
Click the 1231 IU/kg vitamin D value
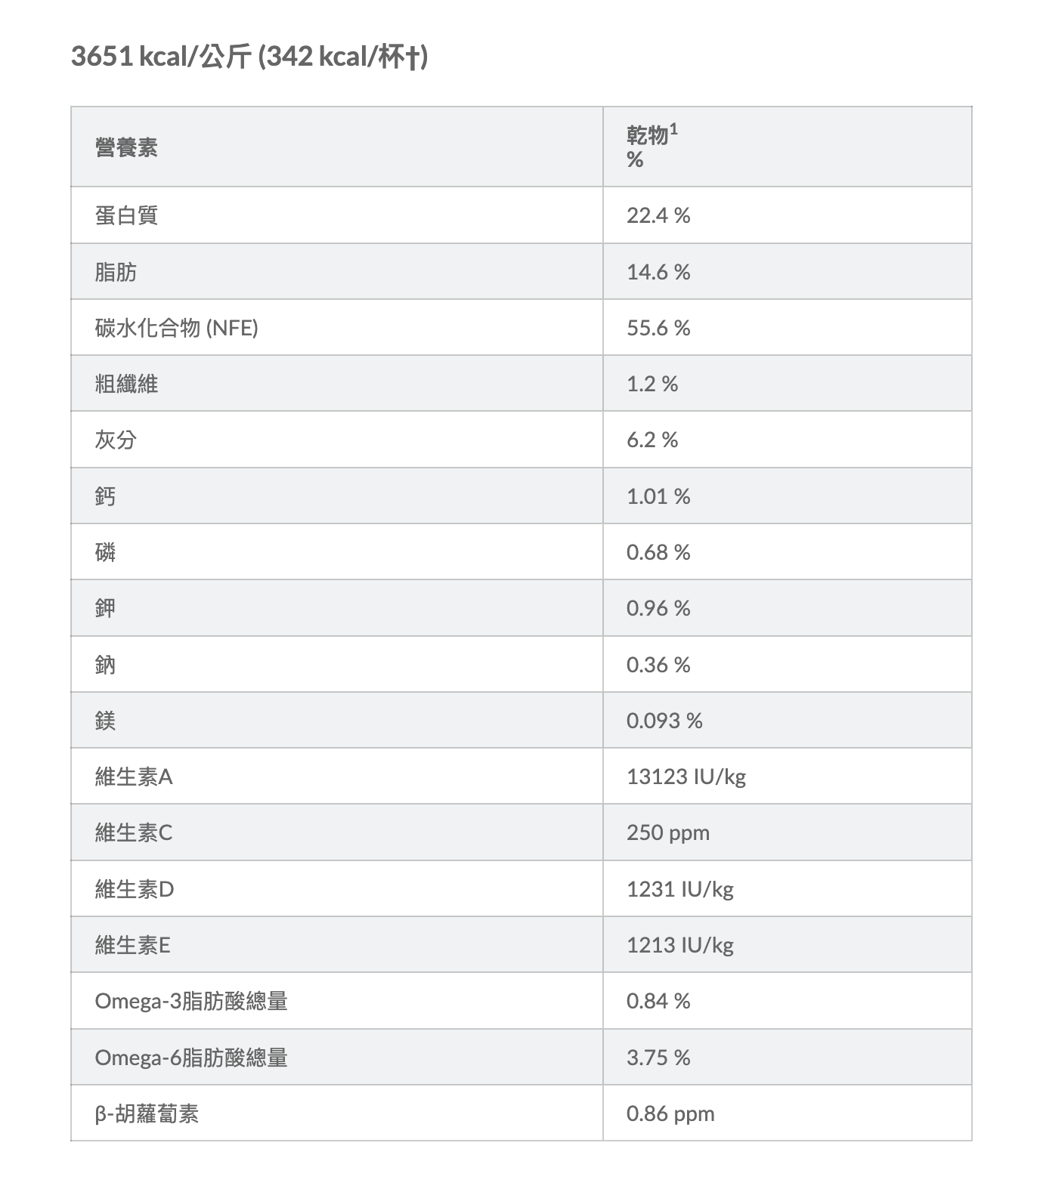coord(679,889)
